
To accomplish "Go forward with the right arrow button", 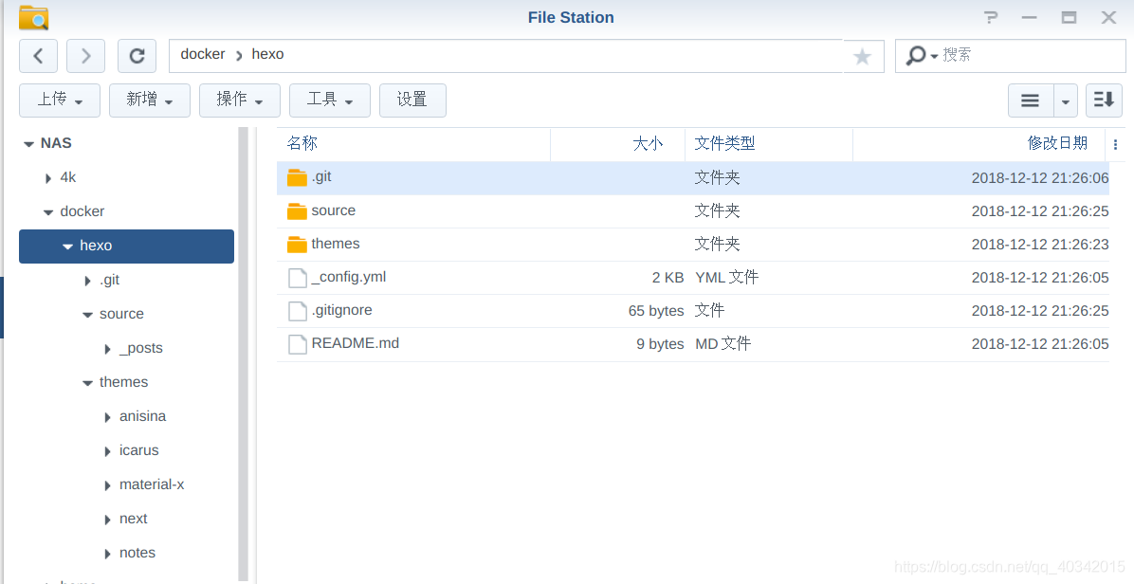I will pos(85,56).
